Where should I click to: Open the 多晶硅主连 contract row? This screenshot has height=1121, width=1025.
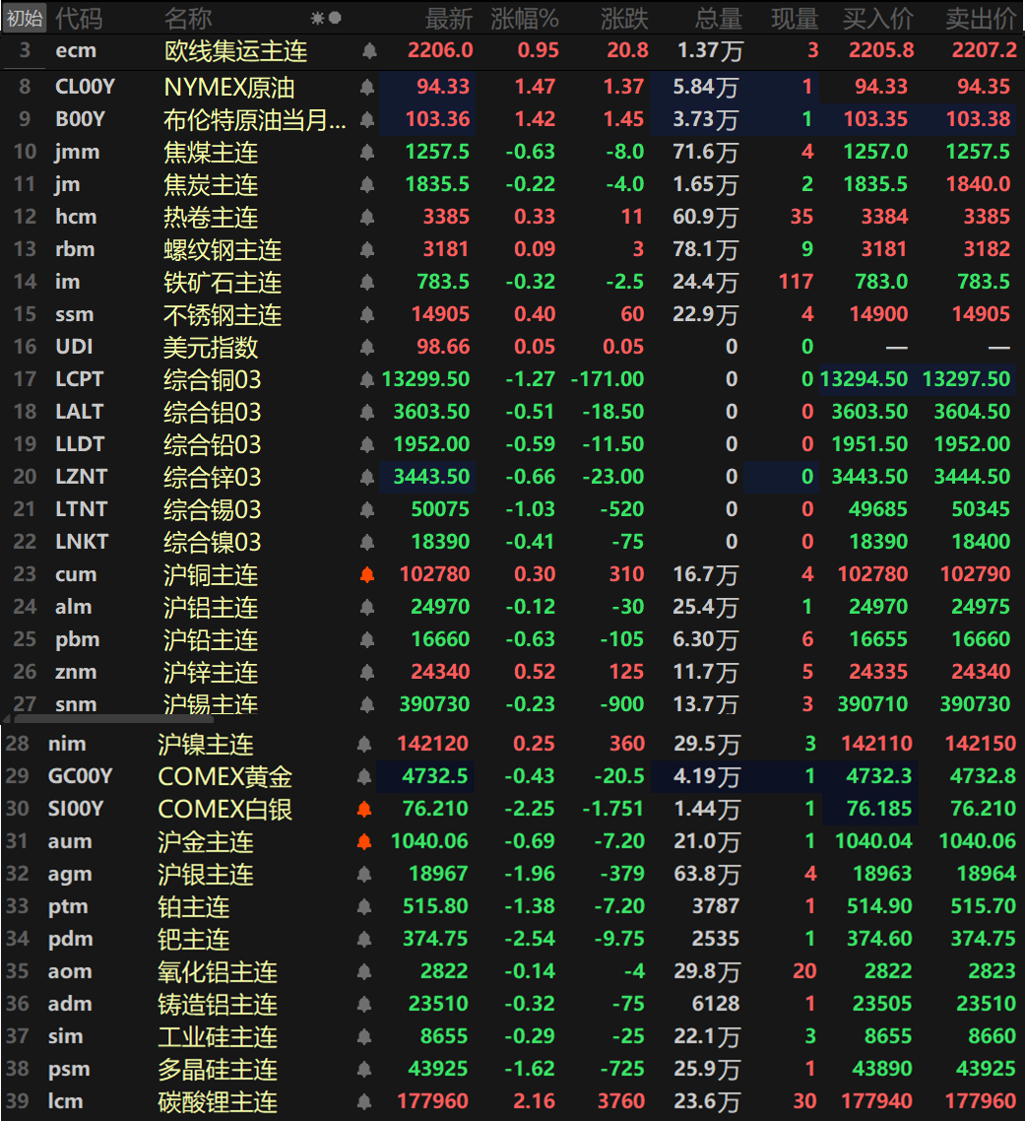[x=218, y=1070]
